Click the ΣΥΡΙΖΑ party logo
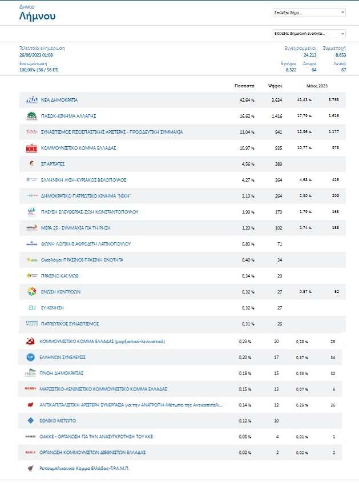The image size is (359, 483). pyautogui.click(x=32, y=132)
